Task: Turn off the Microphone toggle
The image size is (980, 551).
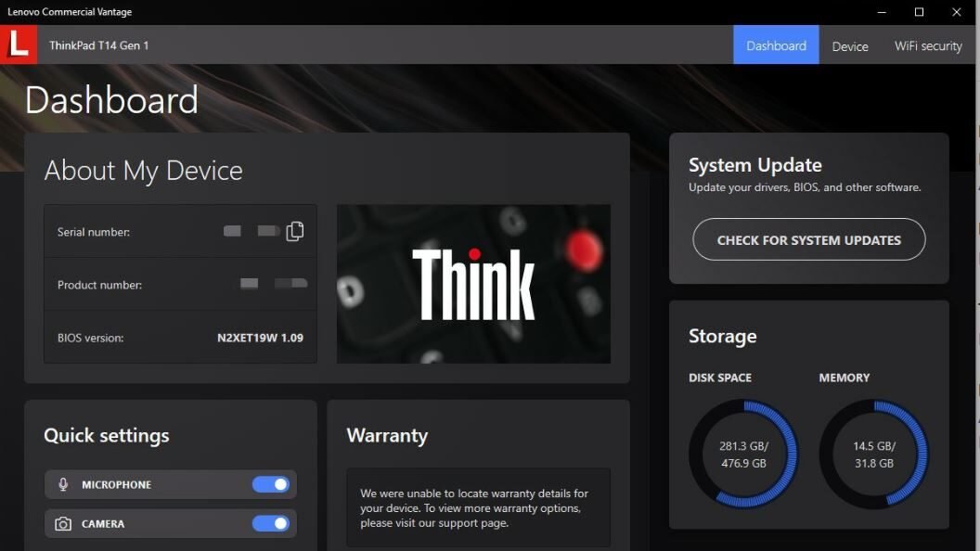Action: click(x=271, y=485)
